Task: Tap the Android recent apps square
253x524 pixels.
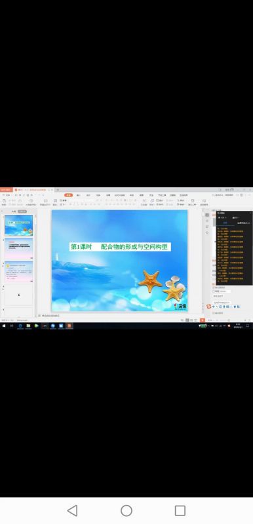Action: (x=180, y=510)
